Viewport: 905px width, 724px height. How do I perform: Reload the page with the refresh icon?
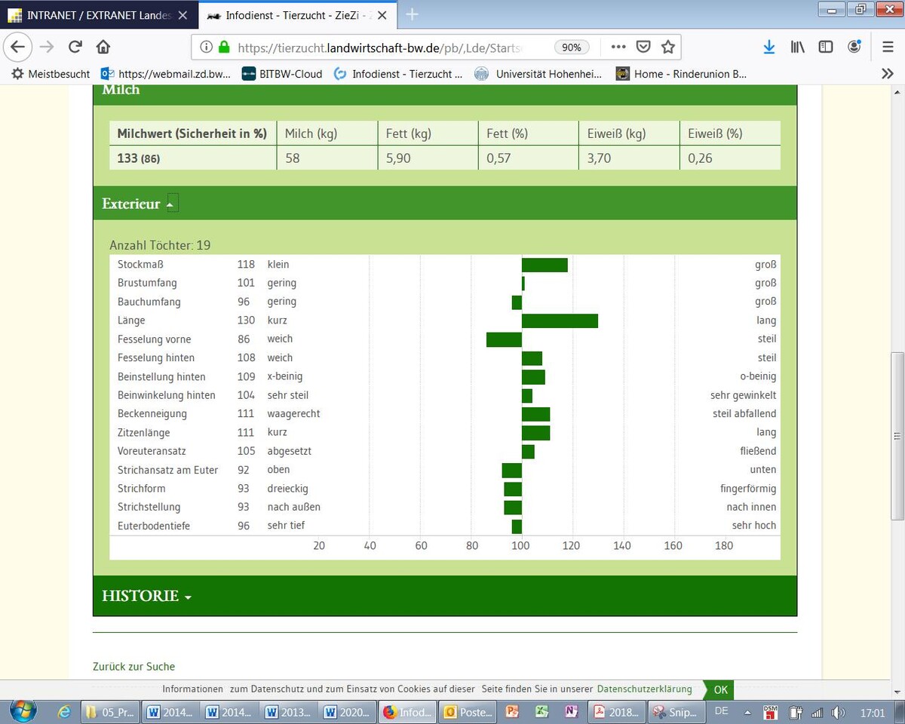click(75, 47)
